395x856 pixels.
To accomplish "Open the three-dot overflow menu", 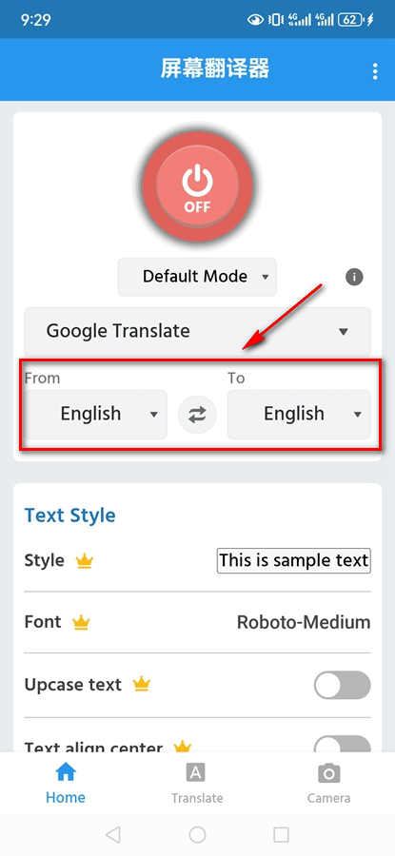I will 375,71.
